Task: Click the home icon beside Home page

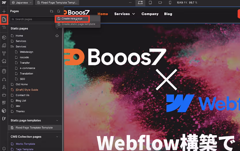Action: [57, 36]
